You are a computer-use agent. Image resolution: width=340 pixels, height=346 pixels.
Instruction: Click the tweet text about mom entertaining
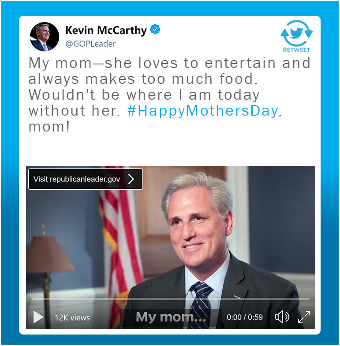[x=169, y=94]
